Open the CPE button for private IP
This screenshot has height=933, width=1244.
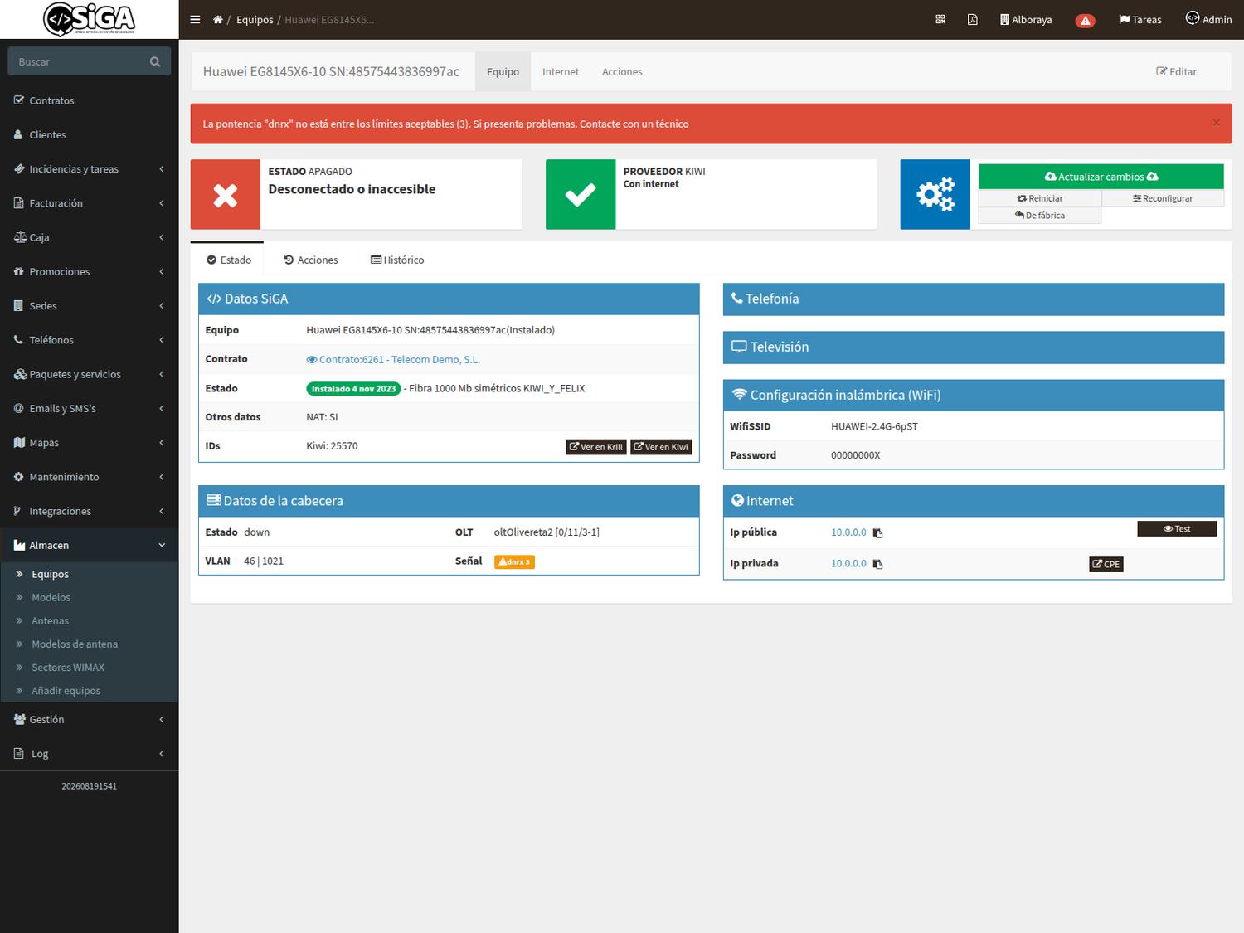tap(1106, 564)
